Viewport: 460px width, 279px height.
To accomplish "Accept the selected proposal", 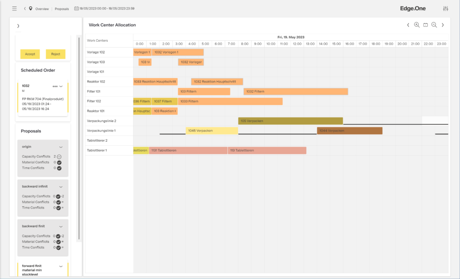I will coord(30,54).
